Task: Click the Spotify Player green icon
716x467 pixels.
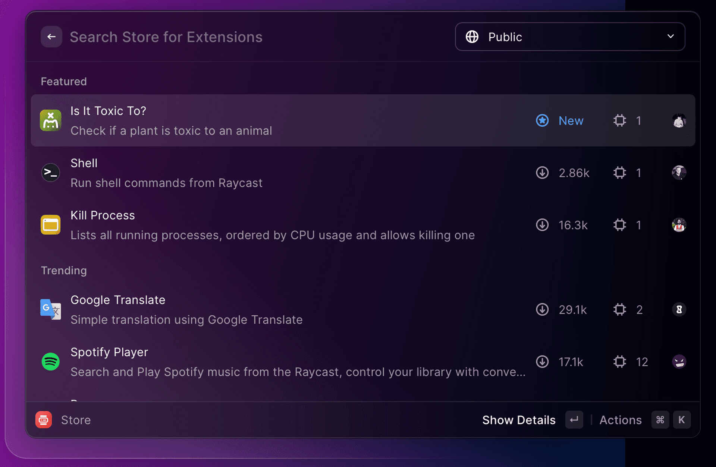Action: 51,362
